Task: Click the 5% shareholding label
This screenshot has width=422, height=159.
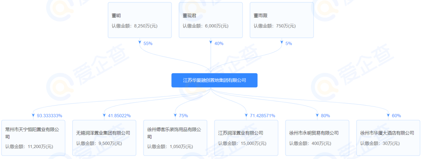Action: 289,44
